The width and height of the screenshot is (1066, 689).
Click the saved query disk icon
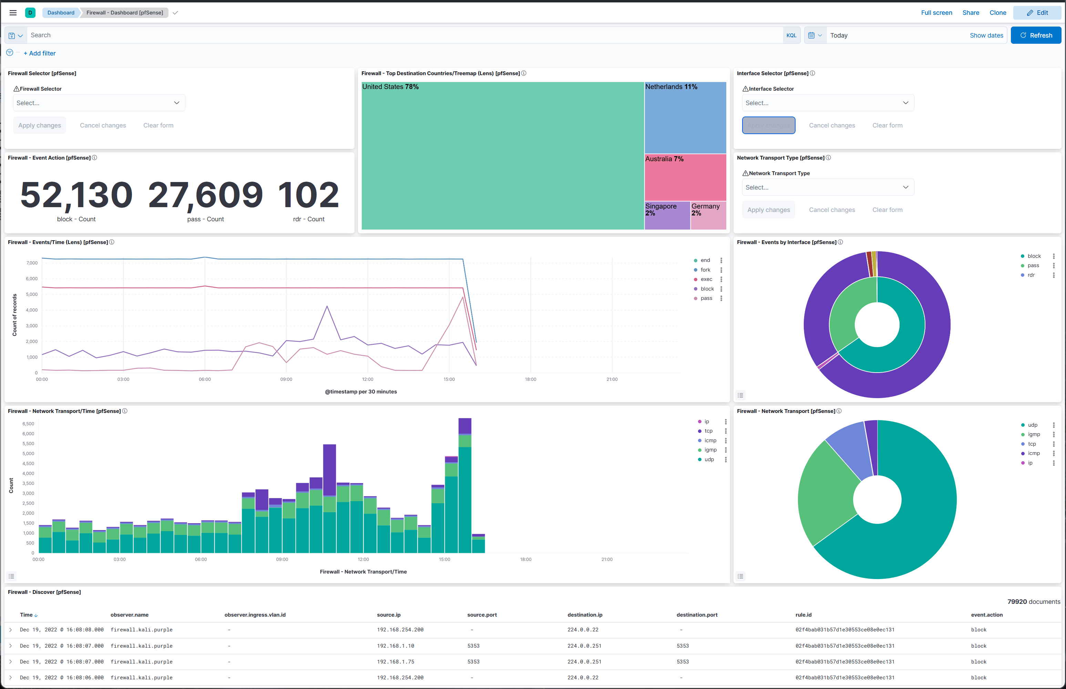pyautogui.click(x=12, y=36)
